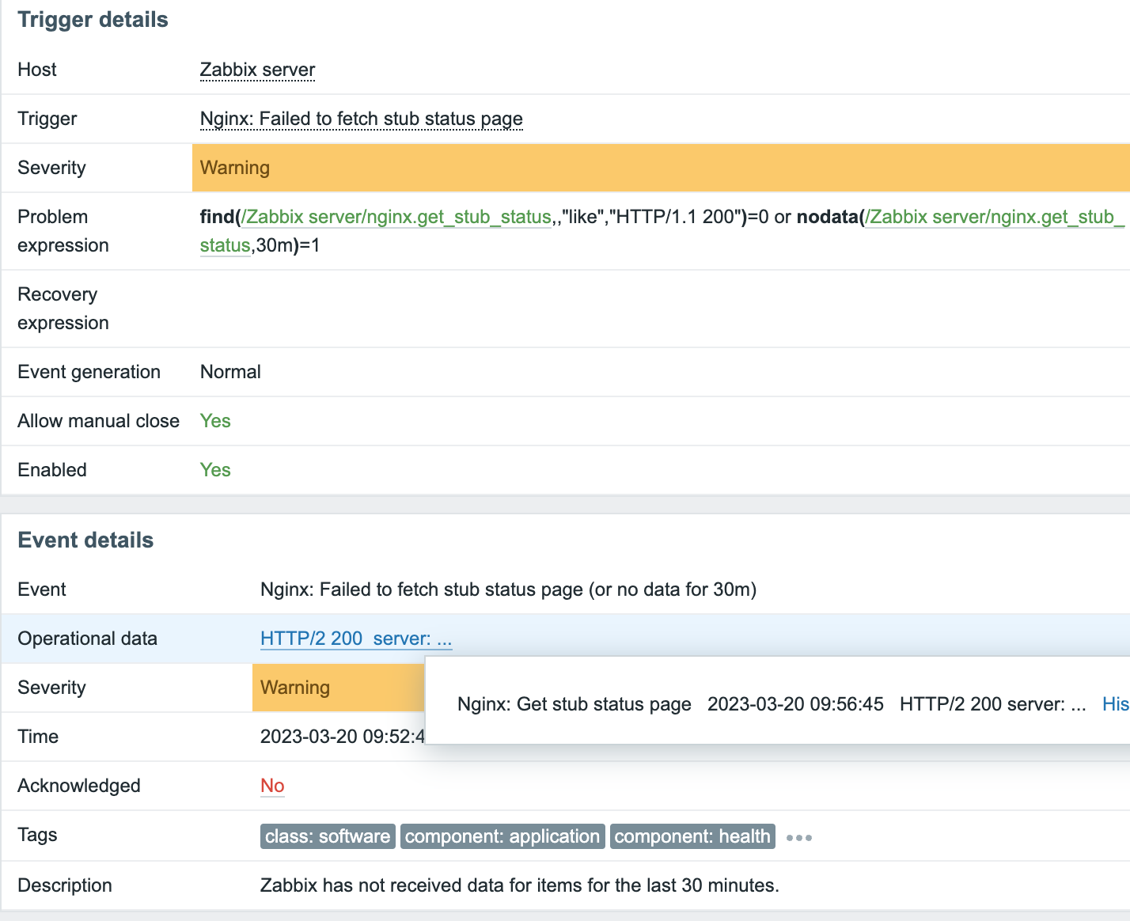Select the class: software tag
The width and height of the screenshot is (1130, 921).
pyautogui.click(x=328, y=836)
